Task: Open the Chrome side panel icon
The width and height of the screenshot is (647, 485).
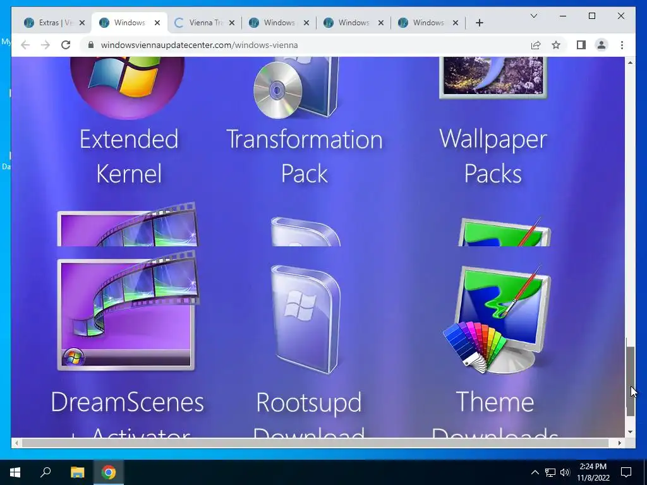Action: click(581, 45)
